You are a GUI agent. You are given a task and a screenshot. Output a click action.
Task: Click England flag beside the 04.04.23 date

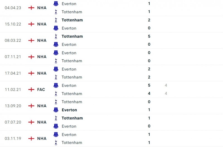[31, 8]
